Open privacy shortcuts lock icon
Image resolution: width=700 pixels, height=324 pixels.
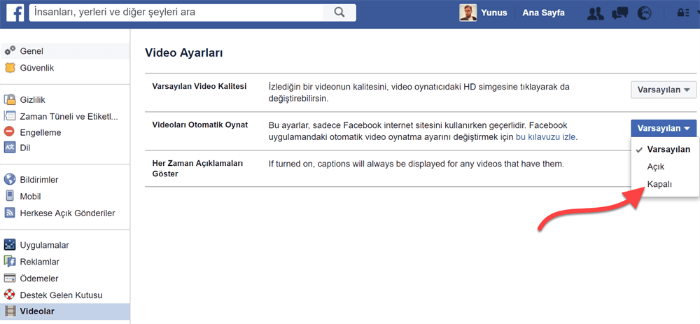click(683, 13)
